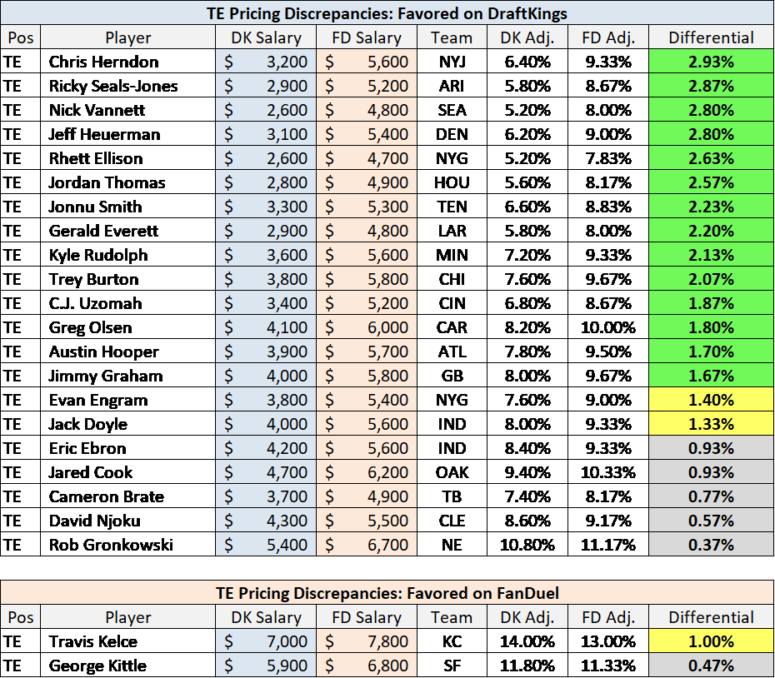
Task: Click the Jimmy Graham name cell
Action: click(x=128, y=376)
